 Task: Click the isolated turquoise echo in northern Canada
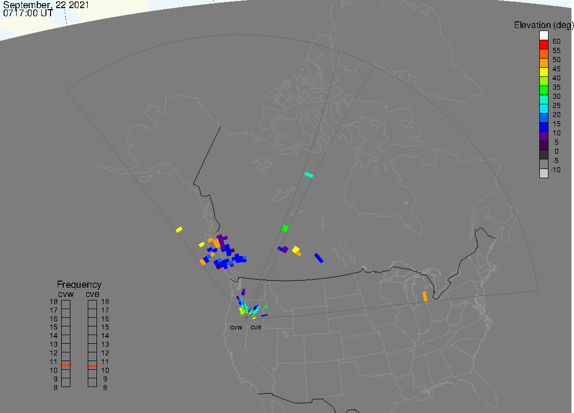click(309, 175)
